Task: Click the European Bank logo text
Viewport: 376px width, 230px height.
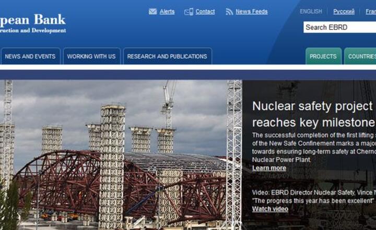Action: [x=33, y=23]
